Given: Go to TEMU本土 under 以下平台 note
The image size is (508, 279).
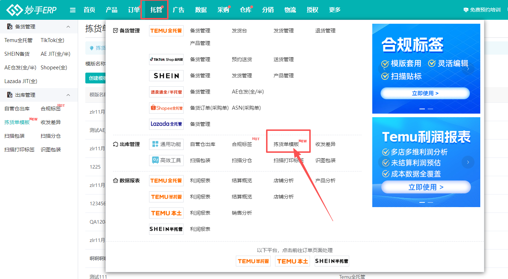Looking at the screenshot, I should tap(293, 261).
